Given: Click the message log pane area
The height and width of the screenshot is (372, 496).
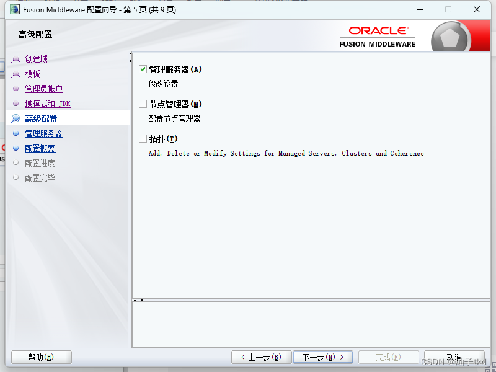Looking at the screenshot, I should pos(311,324).
